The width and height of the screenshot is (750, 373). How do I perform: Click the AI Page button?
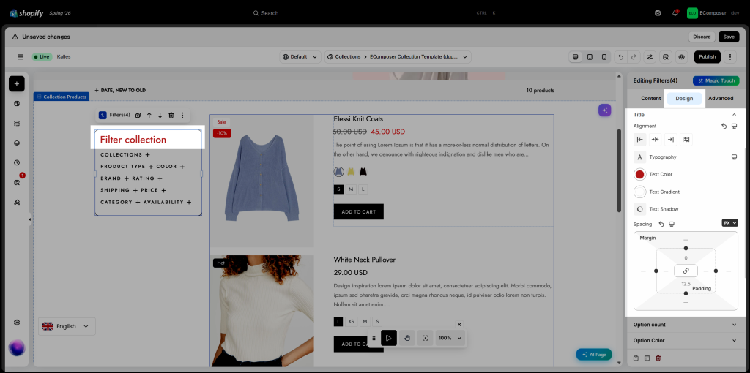[593, 355]
